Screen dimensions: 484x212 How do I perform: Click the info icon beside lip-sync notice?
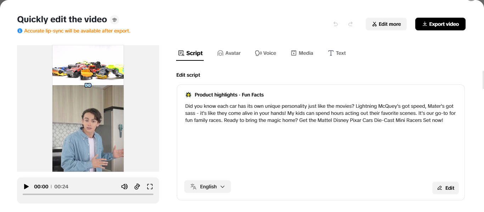(20, 31)
